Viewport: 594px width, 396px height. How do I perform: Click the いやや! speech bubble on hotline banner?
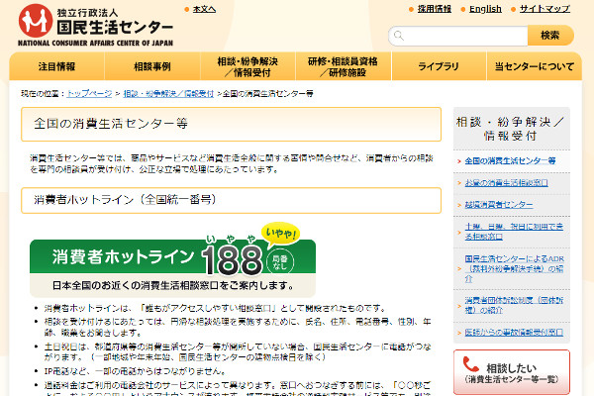pos(280,233)
